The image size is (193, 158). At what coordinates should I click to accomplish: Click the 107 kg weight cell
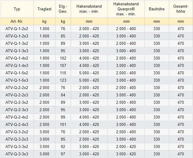[63, 65]
